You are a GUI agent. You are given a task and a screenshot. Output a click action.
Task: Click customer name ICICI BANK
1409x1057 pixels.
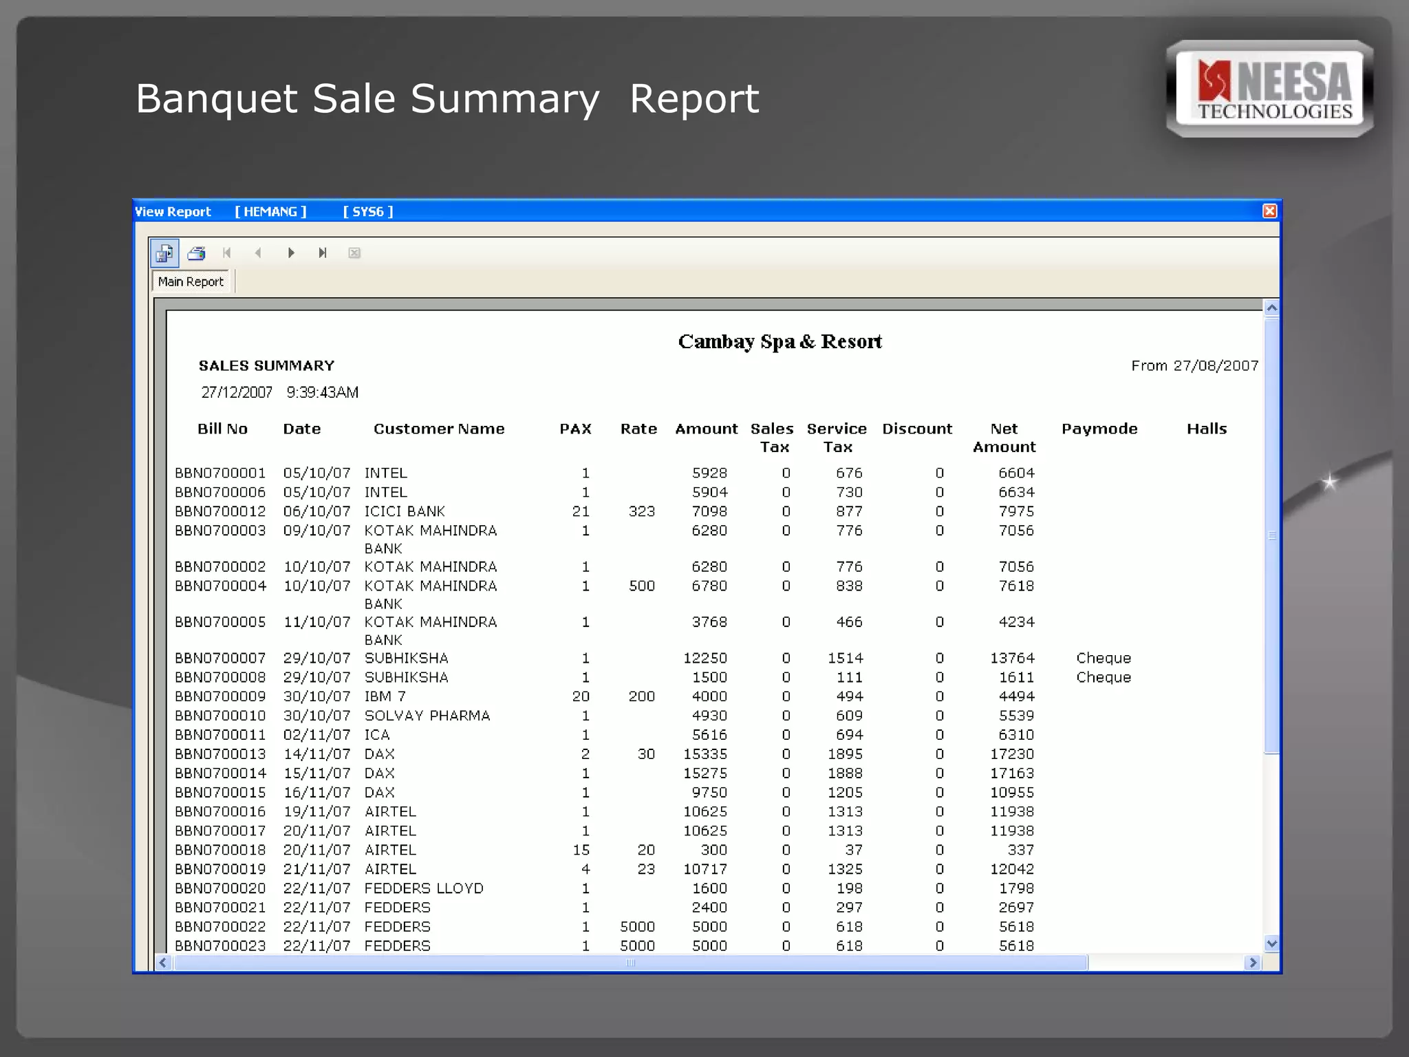(x=405, y=511)
